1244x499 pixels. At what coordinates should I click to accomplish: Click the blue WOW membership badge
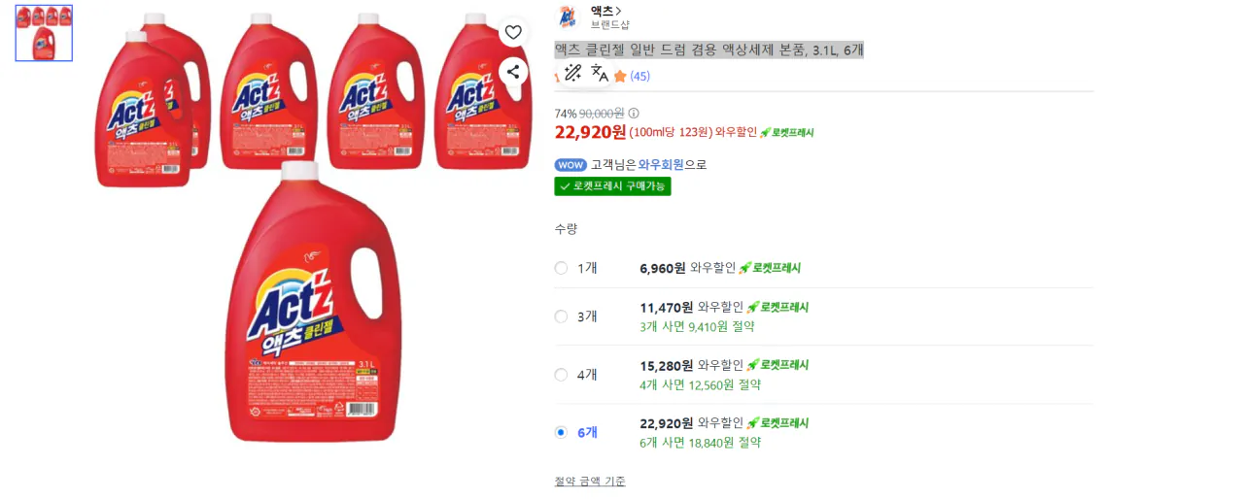[570, 165]
